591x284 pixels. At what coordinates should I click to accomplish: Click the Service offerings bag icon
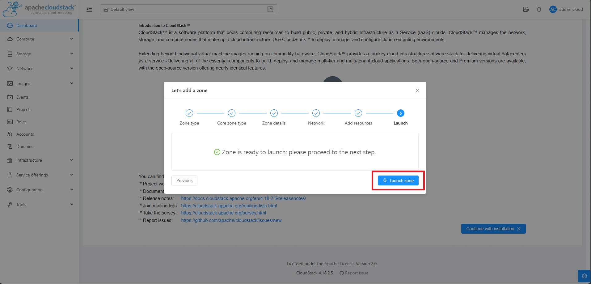pos(10,175)
